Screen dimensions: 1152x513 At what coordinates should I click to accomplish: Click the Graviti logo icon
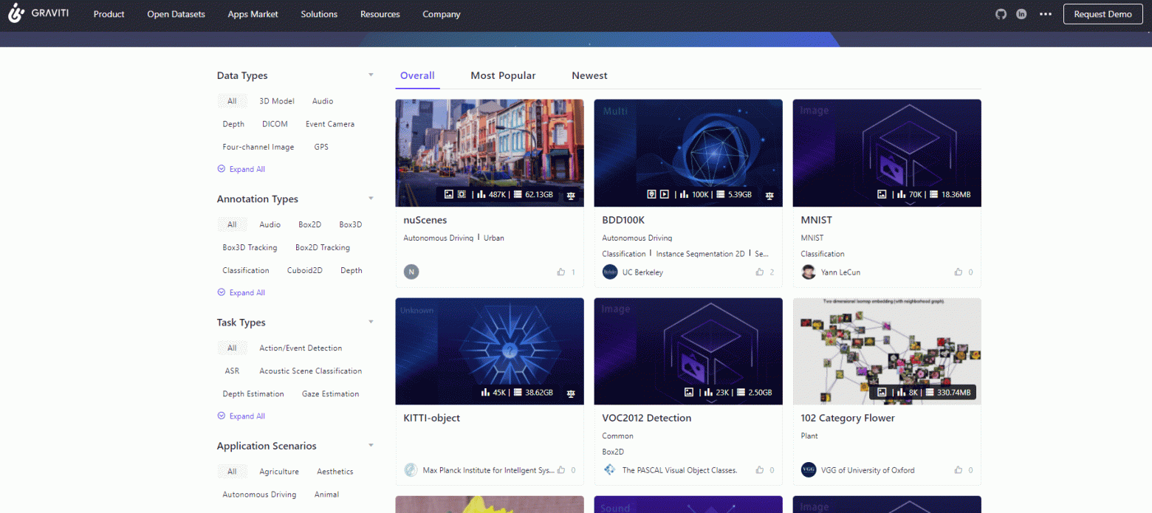(x=16, y=13)
